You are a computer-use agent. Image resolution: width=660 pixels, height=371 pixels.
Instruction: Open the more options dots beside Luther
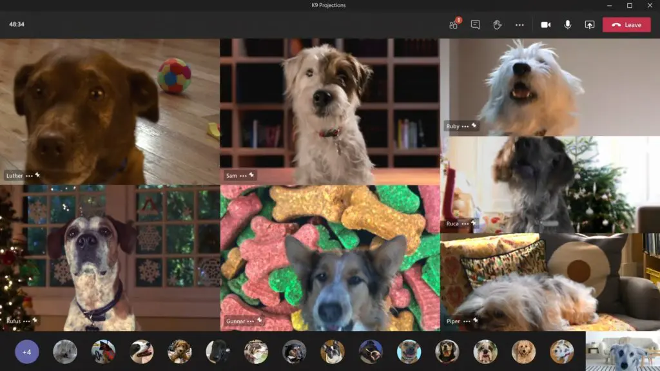tap(29, 176)
